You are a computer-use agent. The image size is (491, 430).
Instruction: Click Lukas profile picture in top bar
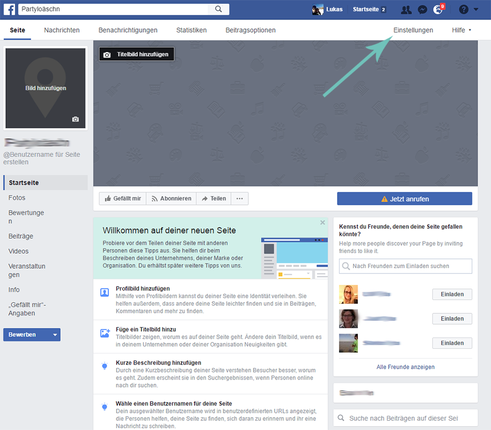317,9
